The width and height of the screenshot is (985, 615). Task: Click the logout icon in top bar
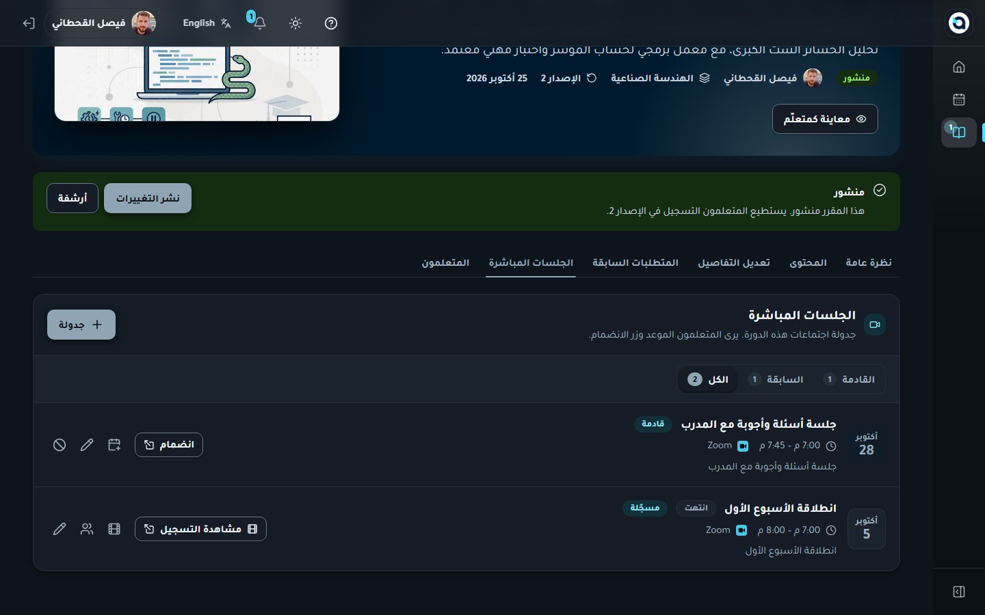point(28,23)
